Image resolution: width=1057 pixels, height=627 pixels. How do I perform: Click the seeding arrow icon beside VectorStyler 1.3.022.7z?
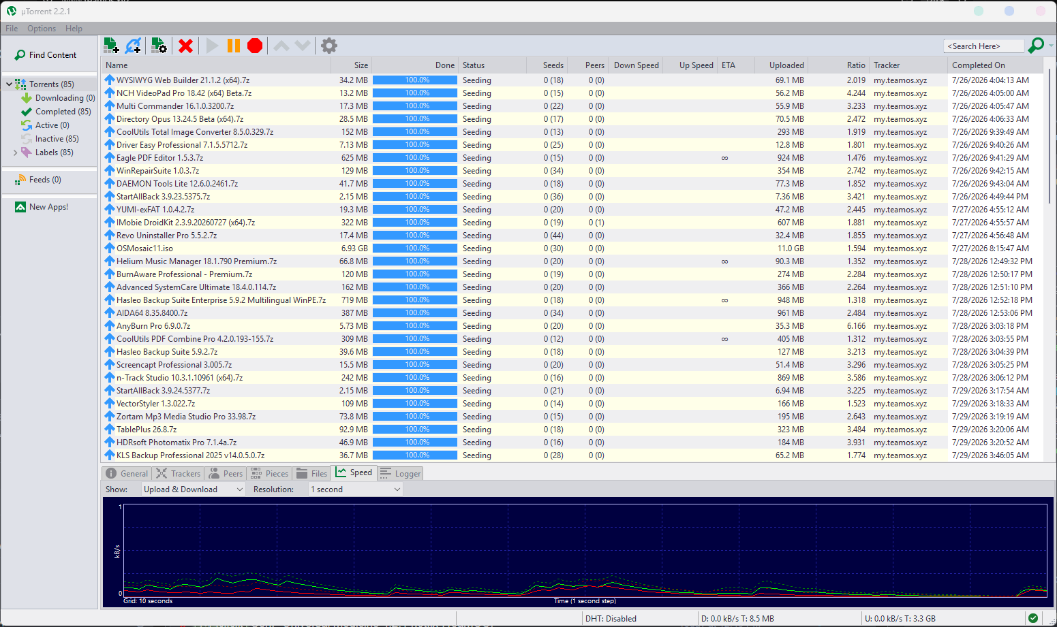tap(109, 404)
